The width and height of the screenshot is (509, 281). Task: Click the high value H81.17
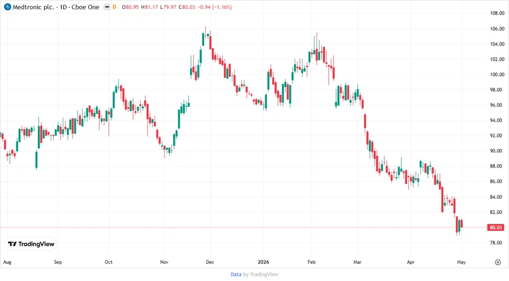point(150,7)
